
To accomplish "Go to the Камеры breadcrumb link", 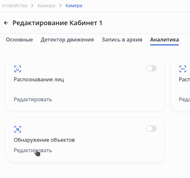I will [46, 6].
